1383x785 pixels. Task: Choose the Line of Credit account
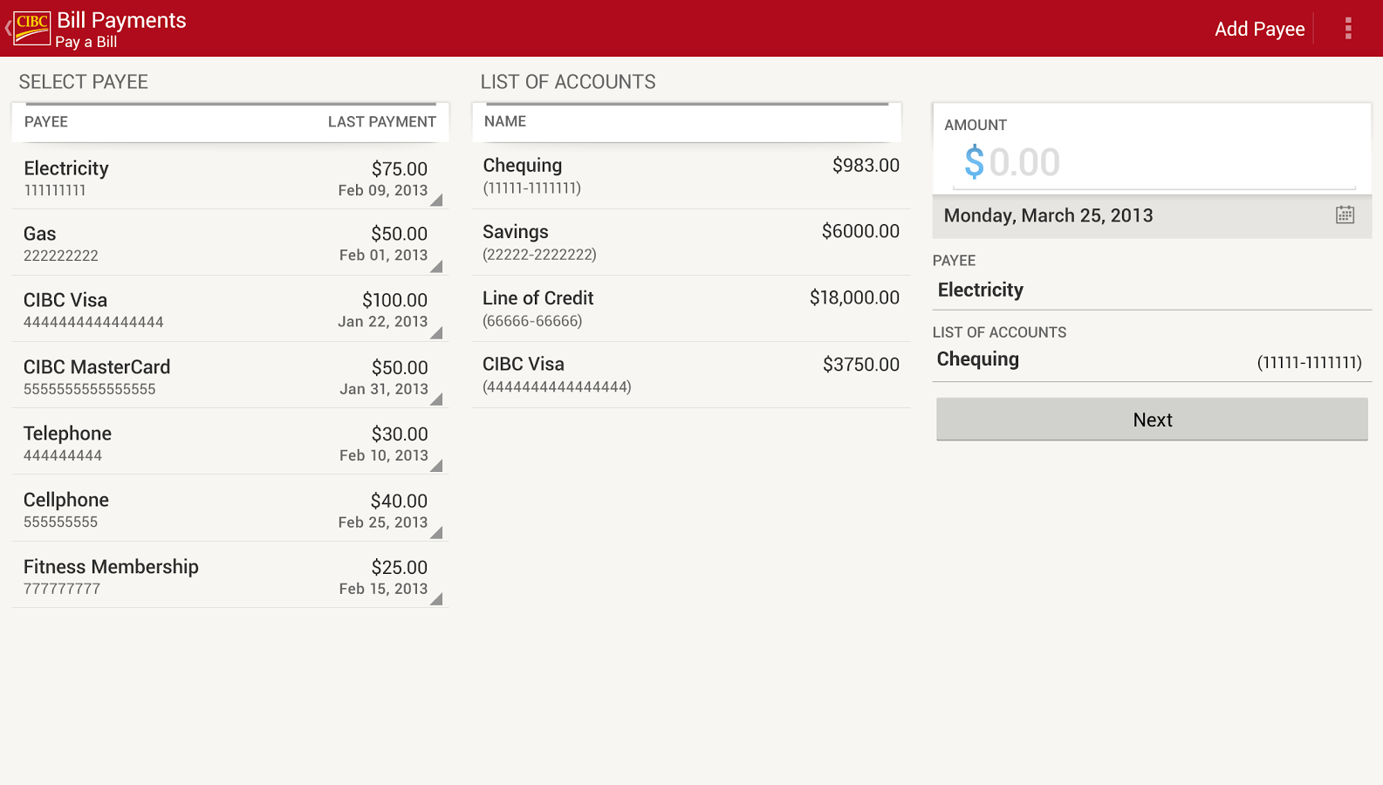coord(689,308)
